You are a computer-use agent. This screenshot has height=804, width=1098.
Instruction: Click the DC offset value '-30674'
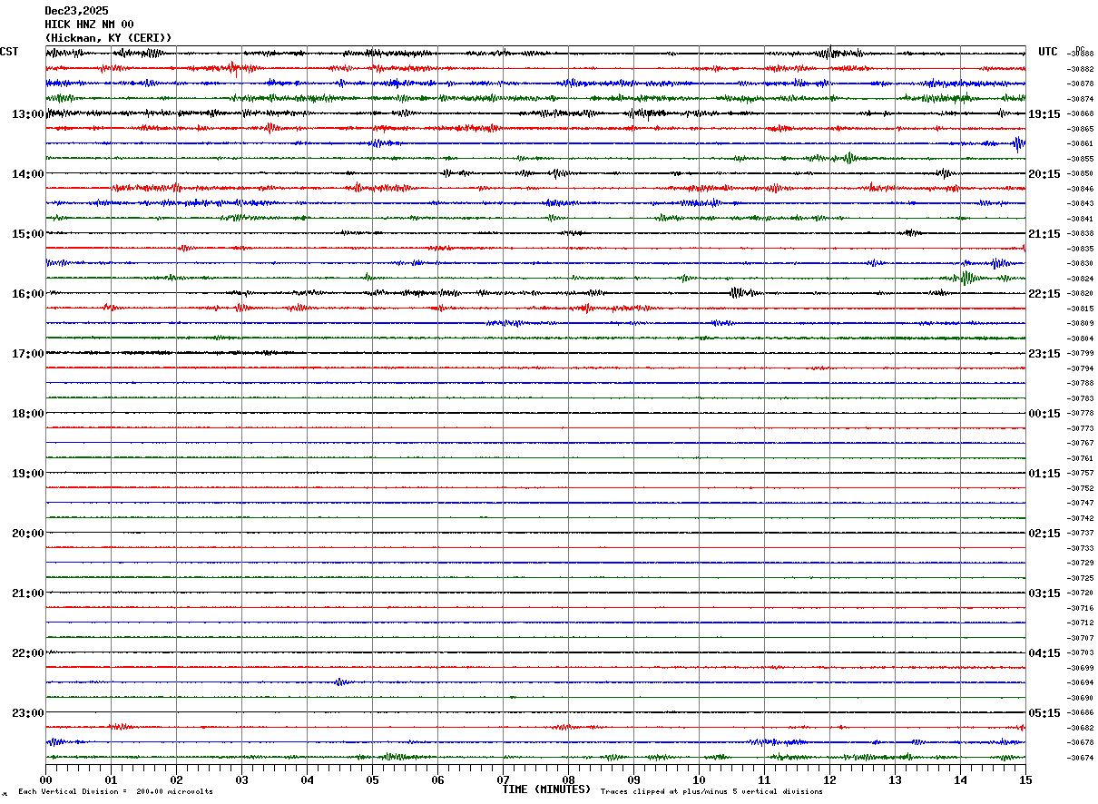tap(1081, 758)
